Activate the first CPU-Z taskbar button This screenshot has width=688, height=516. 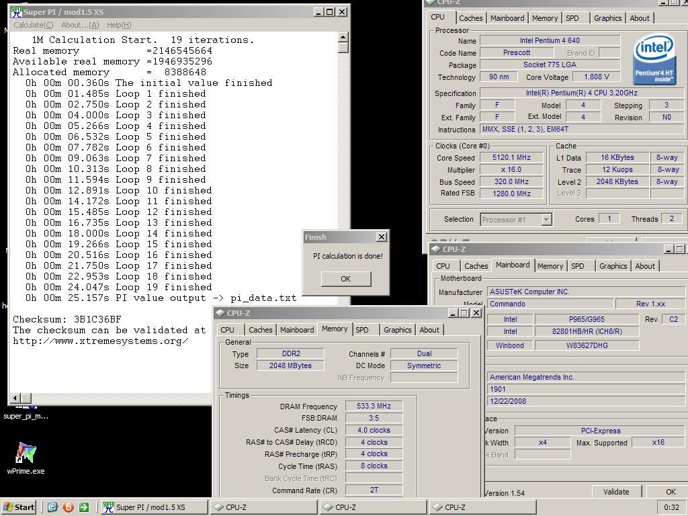(x=264, y=507)
